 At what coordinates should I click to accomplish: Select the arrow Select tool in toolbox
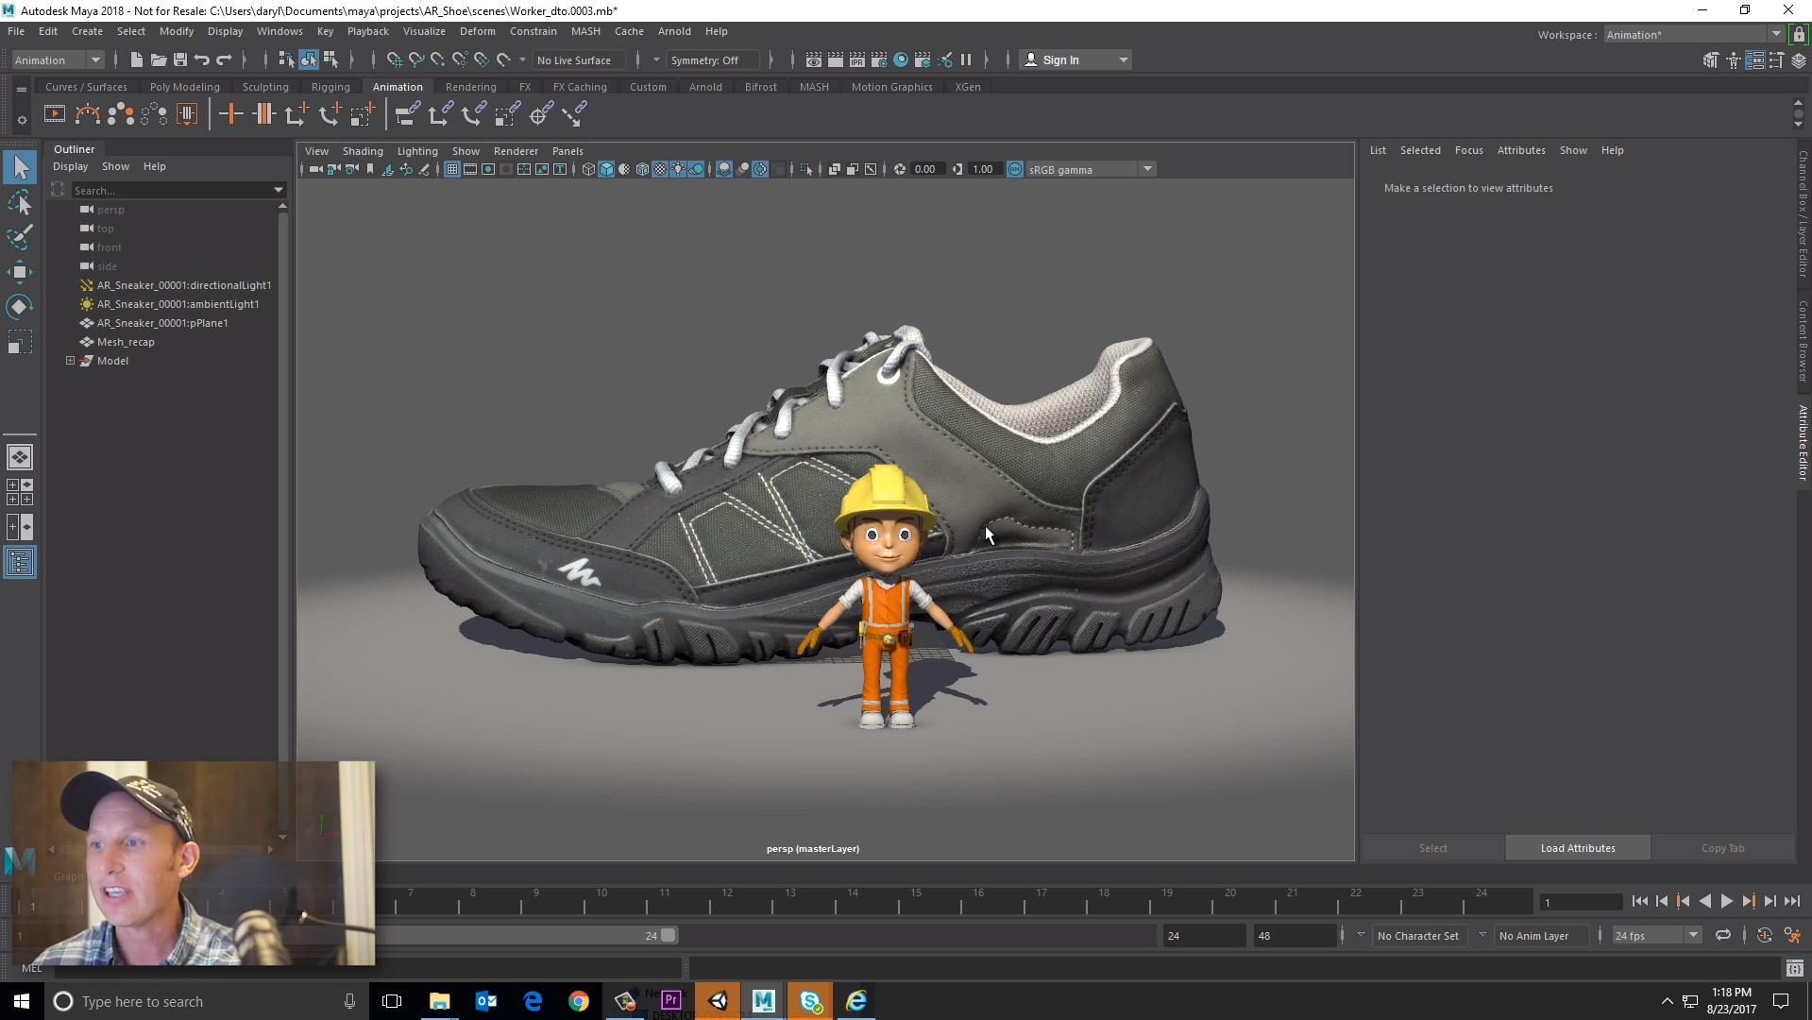tap(20, 168)
